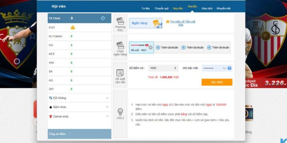The width and height of the screenshot is (287, 143).
Task: Toggle password visibility in MK bảo mật
Action: point(224,68)
